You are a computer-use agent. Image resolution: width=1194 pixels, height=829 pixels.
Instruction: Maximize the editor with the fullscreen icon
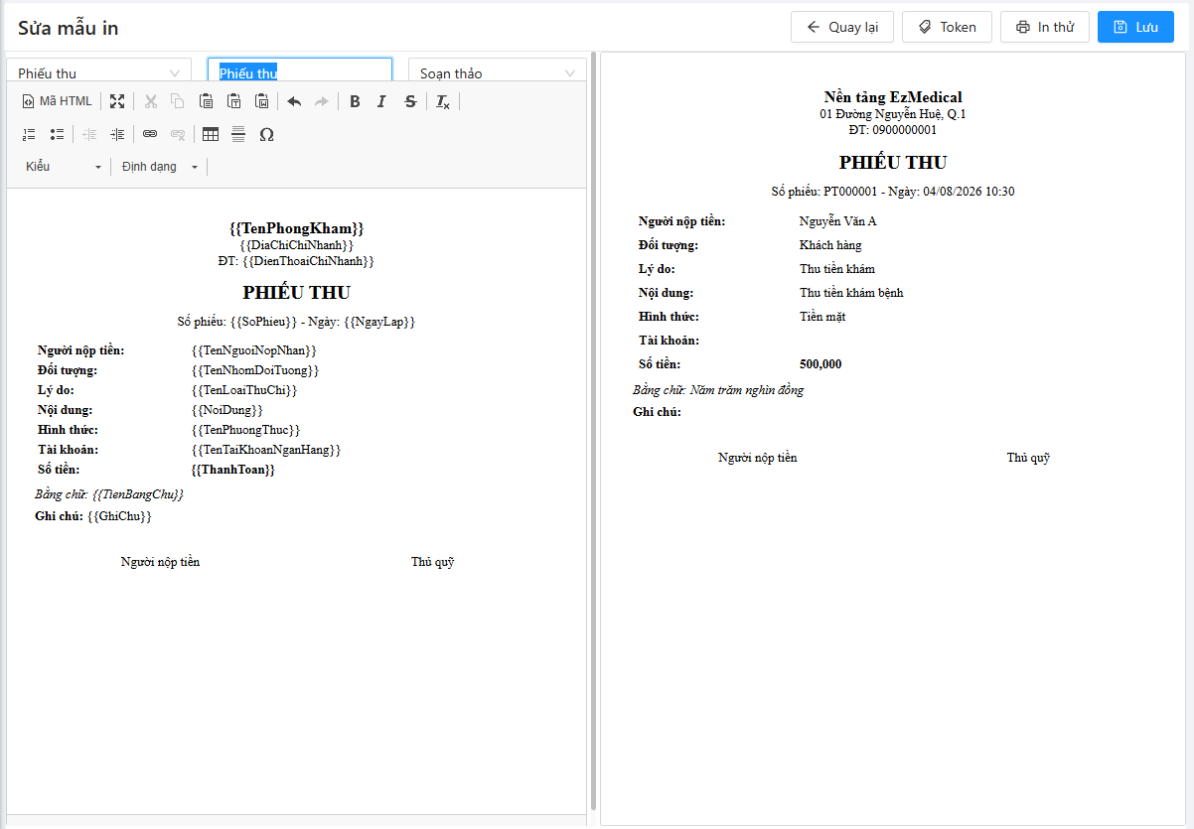tap(117, 101)
